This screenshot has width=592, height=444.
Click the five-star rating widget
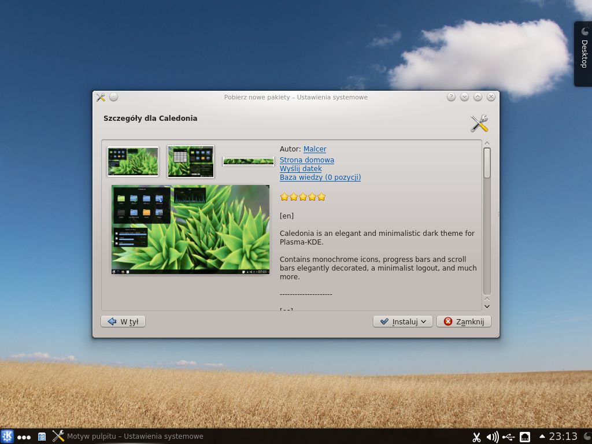click(x=303, y=197)
